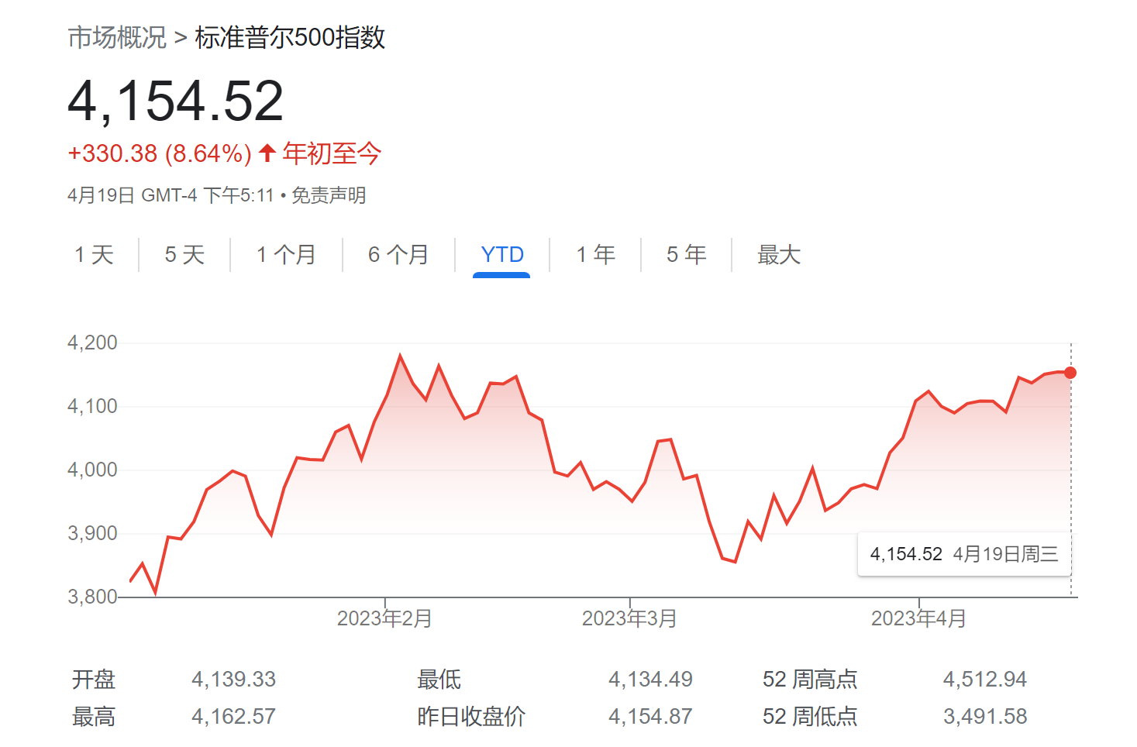Click the 4,100 y-axis label
Screen dimensions: 1137x747
[92, 406]
